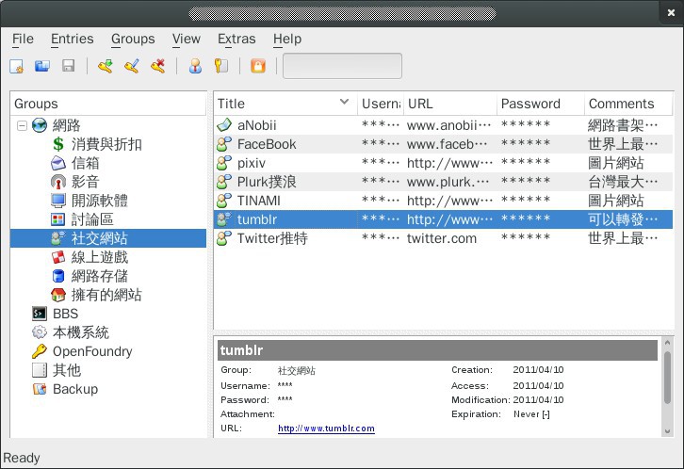Viewport: 684px width, 469px height.
Task: Click the Comments column header
Action: [628, 104]
